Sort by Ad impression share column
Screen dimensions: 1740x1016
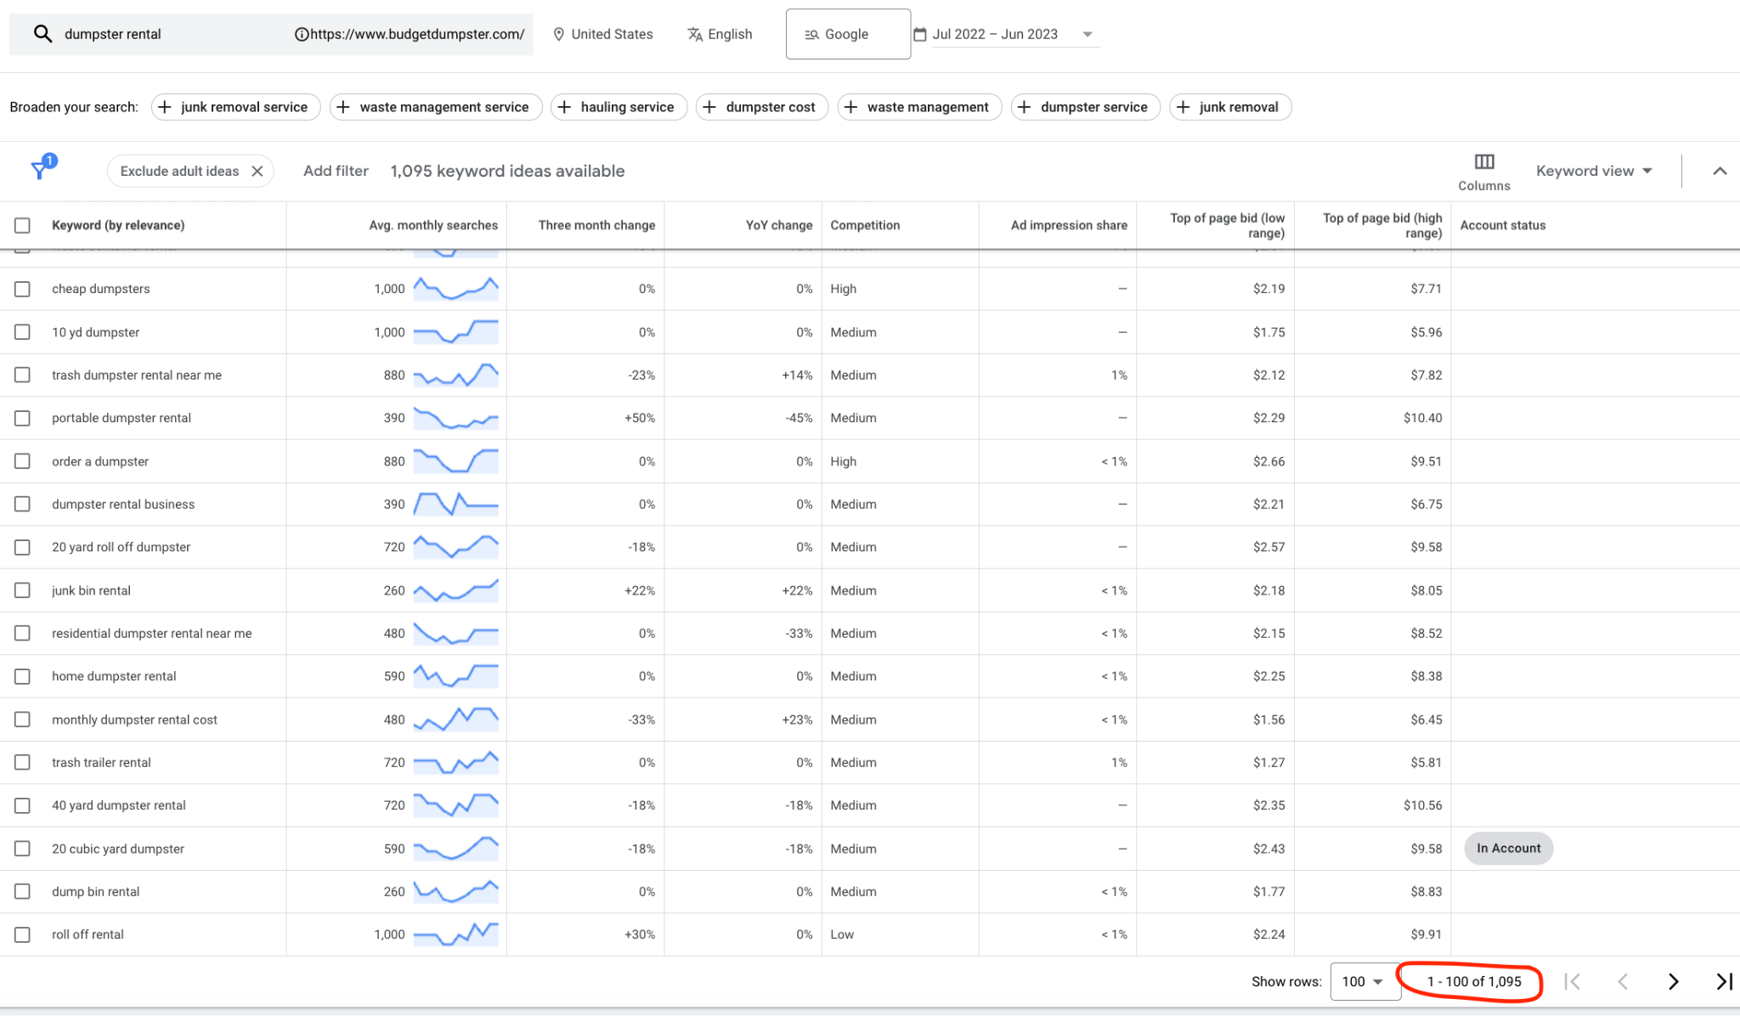pos(1069,225)
